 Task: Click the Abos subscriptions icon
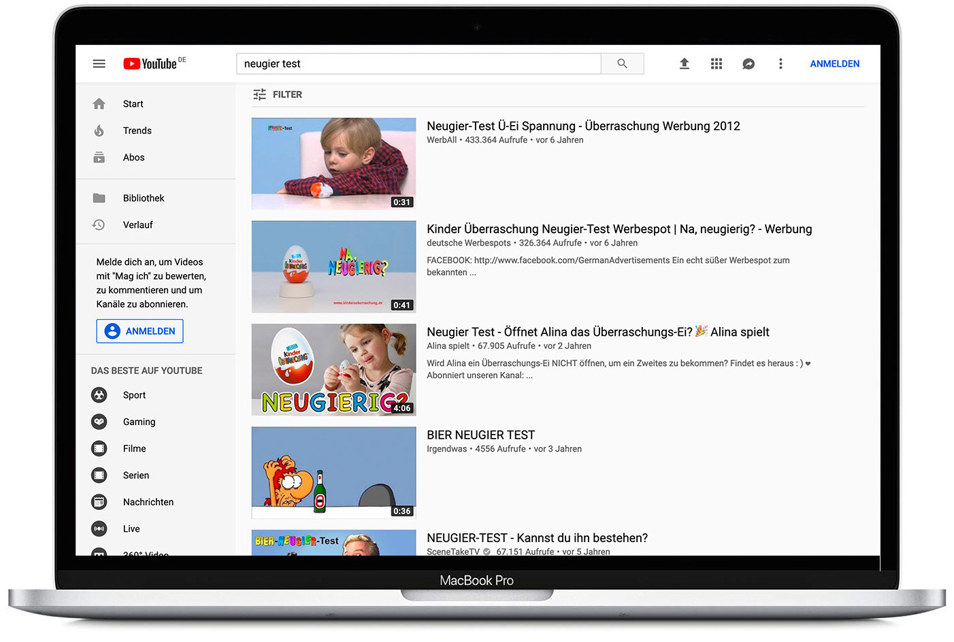[x=99, y=157]
